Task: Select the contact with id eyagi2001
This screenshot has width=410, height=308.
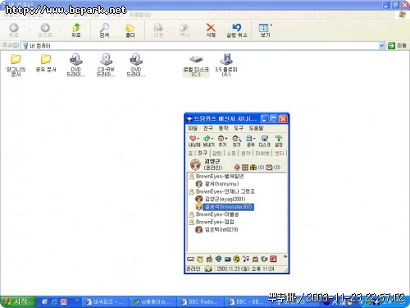Action: click(221, 199)
